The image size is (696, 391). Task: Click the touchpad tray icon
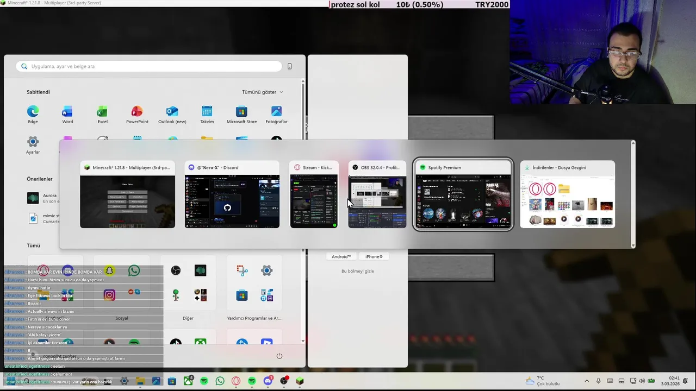click(x=622, y=381)
